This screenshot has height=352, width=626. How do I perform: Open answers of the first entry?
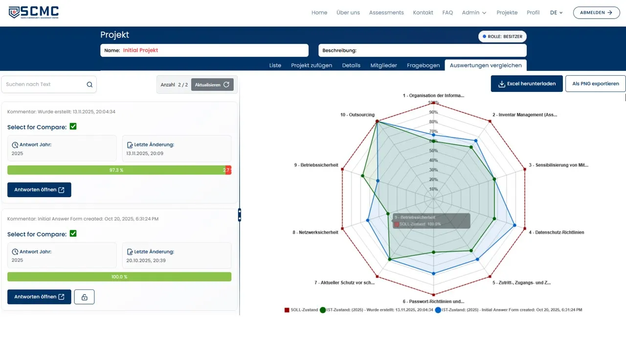pos(39,190)
